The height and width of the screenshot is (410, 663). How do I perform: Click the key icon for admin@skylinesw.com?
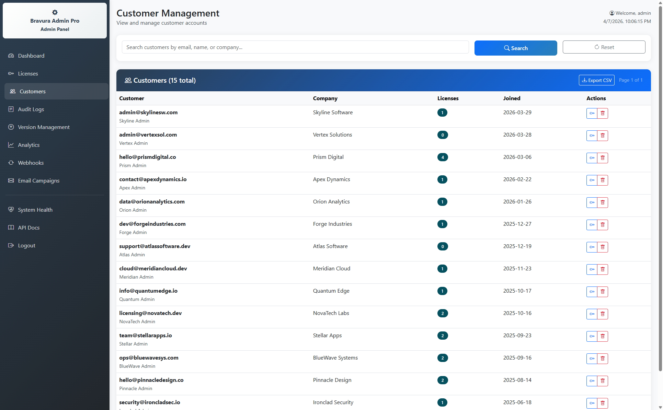(592, 113)
